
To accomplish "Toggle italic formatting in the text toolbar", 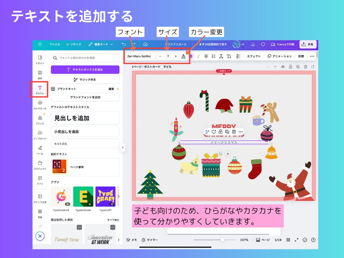I will click(198, 56).
